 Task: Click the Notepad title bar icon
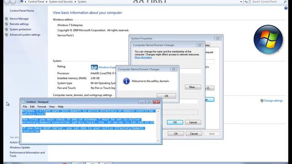[24, 102]
